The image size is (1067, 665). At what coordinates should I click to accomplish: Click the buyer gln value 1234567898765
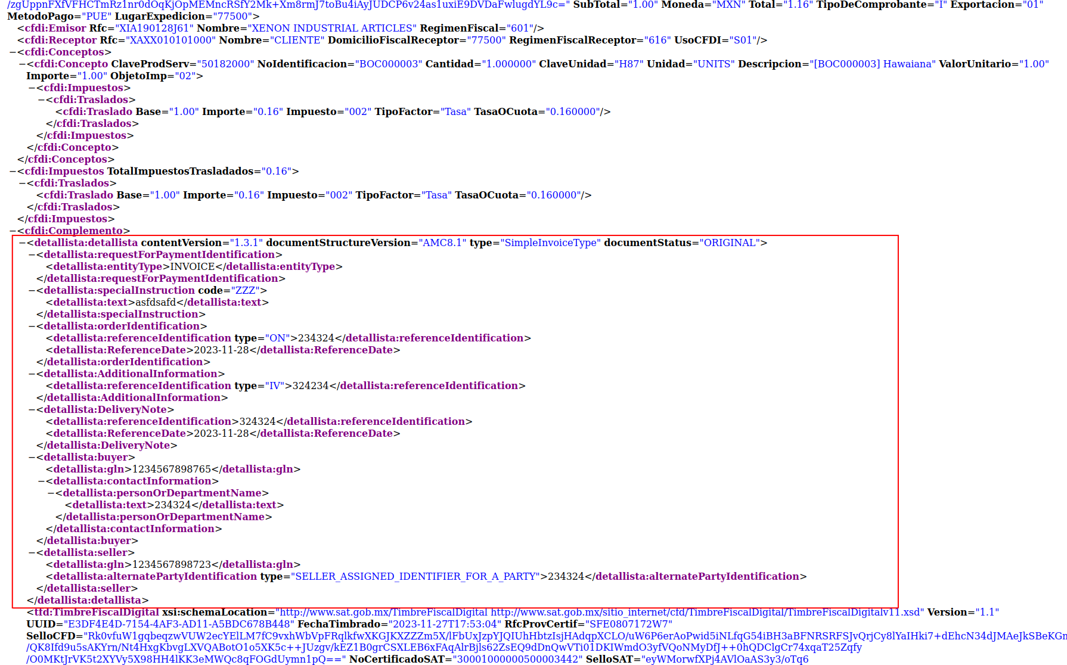(x=172, y=470)
